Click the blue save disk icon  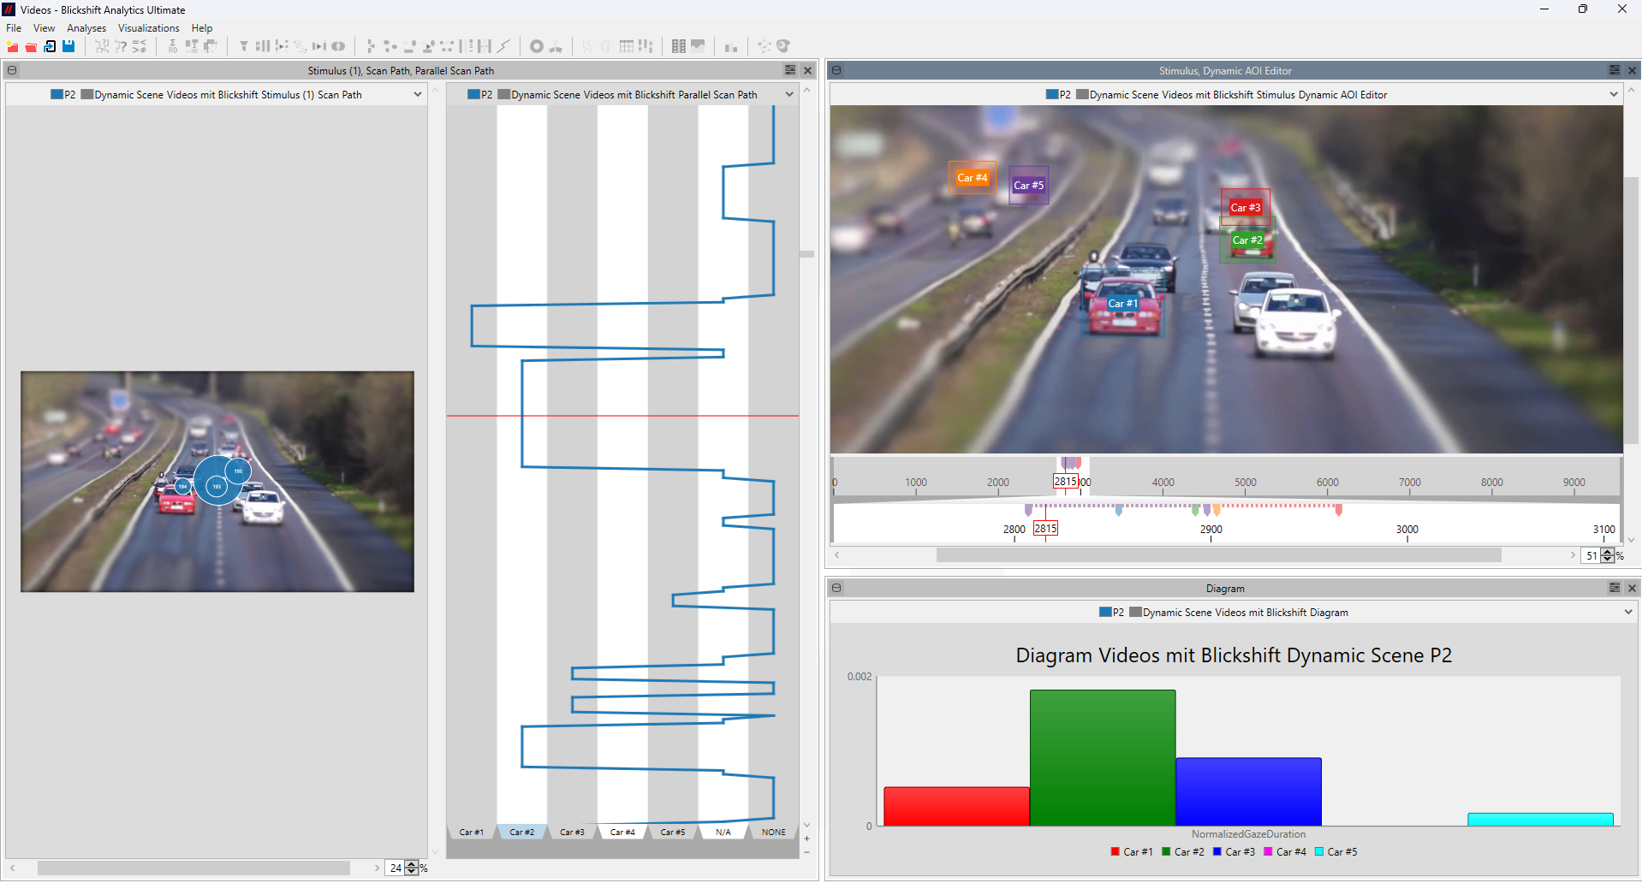click(68, 46)
